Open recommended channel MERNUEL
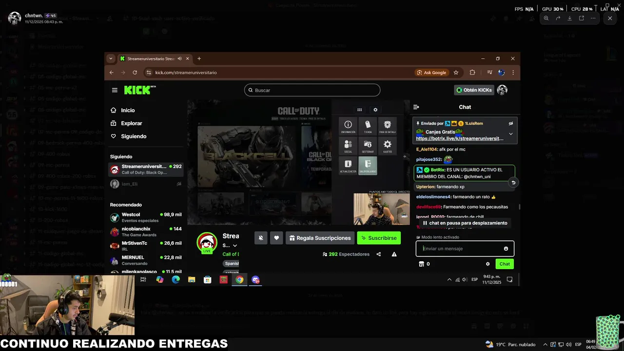This screenshot has height=351, width=624. [x=146, y=260]
